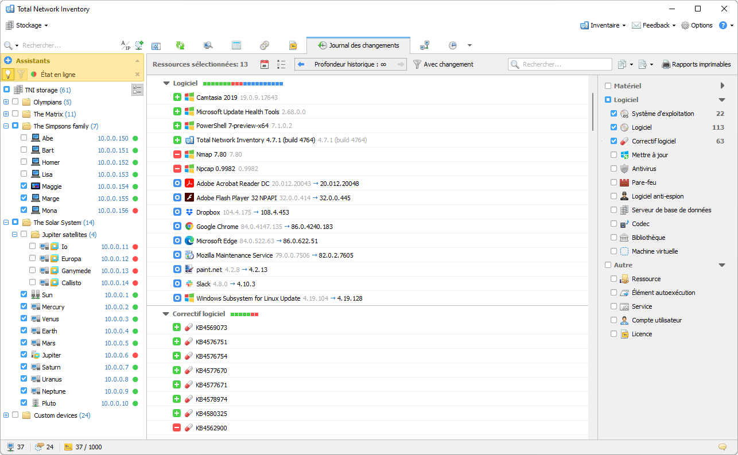The width and height of the screenshot is (738, 455).
Task: Switch to Journal des changements tab
Action: [359, 45]
